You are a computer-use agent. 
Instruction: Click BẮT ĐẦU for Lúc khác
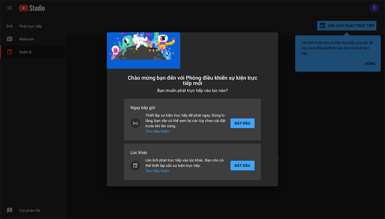pyautogui.click(x=243, y=166)
